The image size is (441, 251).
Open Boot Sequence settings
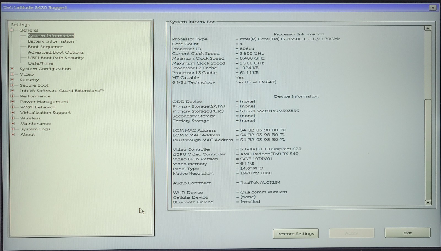point(45,47)
